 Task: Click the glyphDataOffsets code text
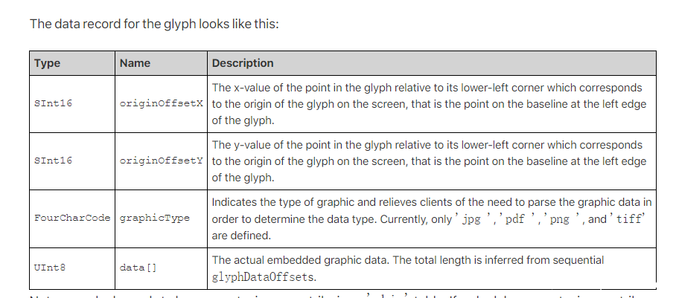coord(263,277)
